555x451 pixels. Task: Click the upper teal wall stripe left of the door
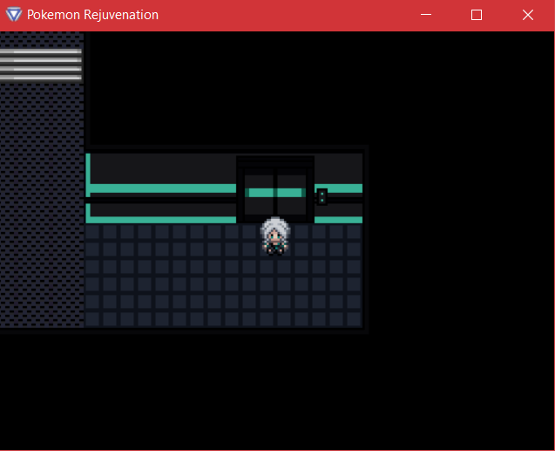tap(162, 188)
